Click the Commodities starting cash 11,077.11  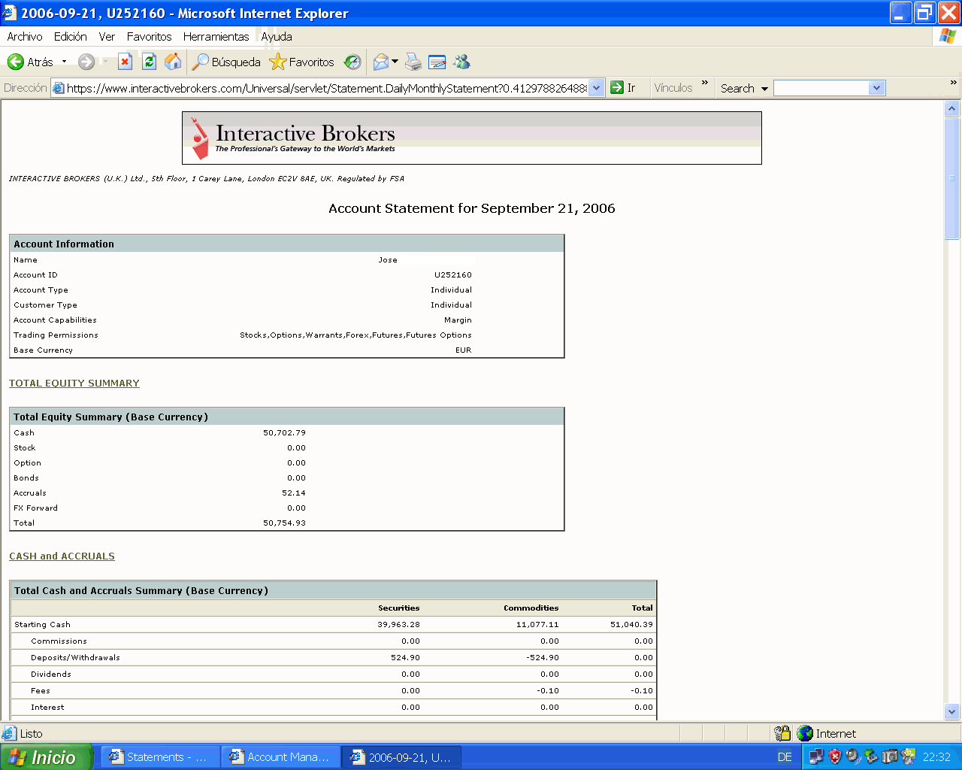point(537,624)
